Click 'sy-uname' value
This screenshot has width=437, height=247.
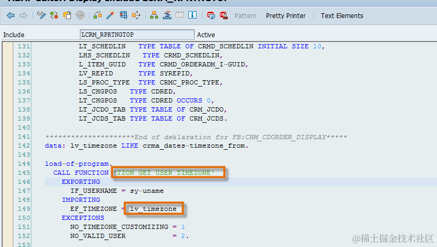pyautogui.click(x=146, y=191)
